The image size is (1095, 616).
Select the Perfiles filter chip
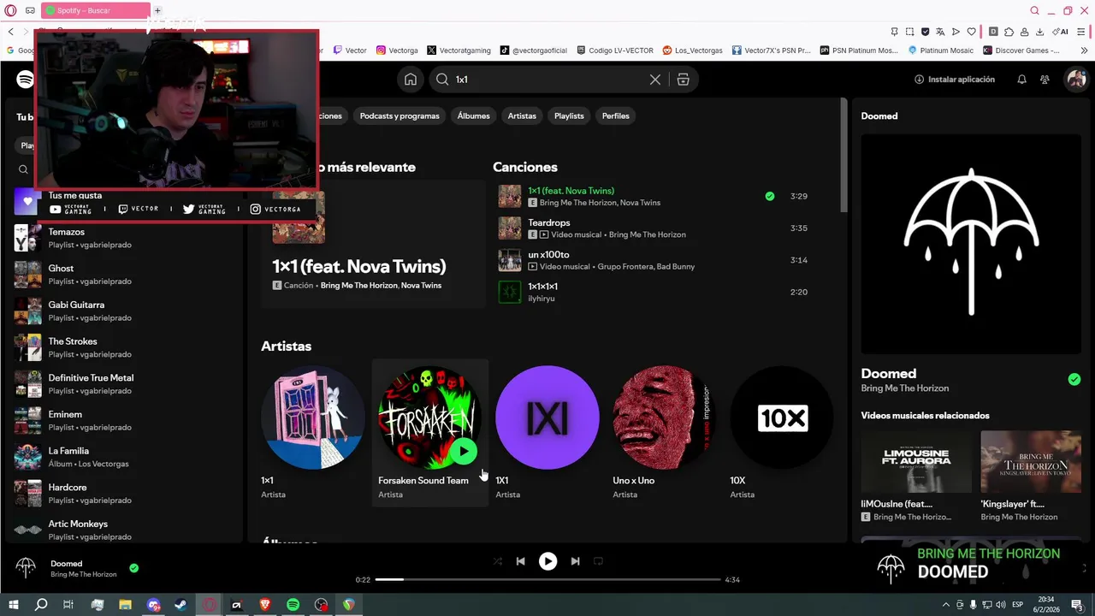615,115
